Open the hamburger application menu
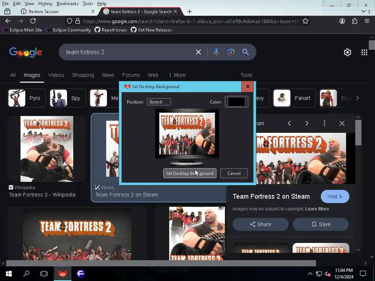The image size is (375, 281). [367, 21]
